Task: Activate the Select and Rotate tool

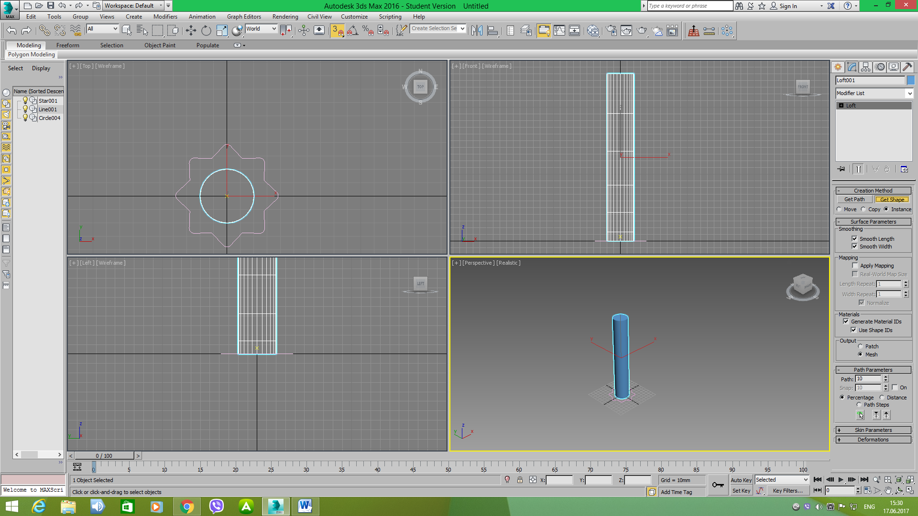Action: [206, 31]
